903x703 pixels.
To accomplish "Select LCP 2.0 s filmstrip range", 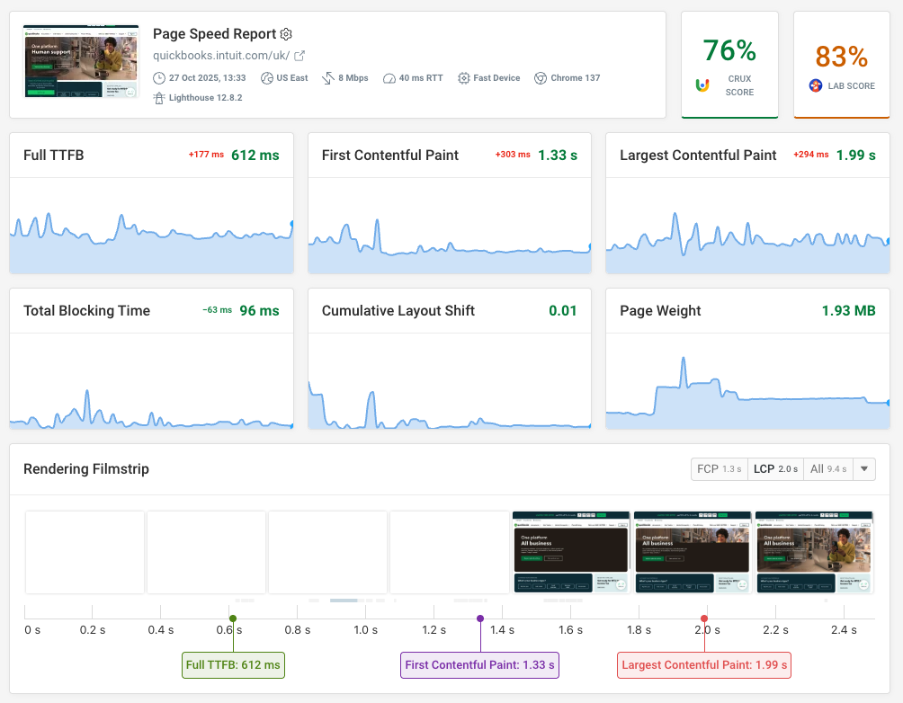I will click(x=775, y=468).
